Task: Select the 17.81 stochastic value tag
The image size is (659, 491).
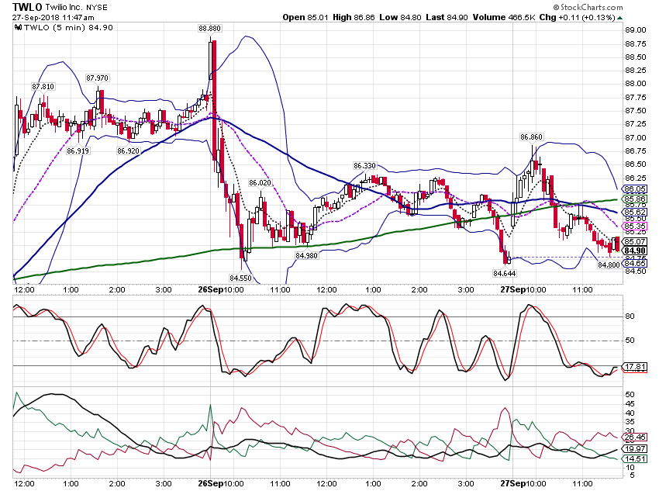Action: pos(635,367)
